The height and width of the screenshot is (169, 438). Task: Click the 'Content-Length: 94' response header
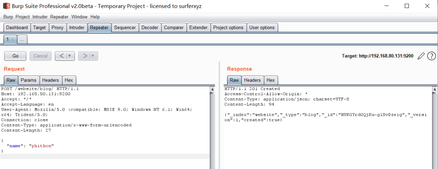[249, 104]
